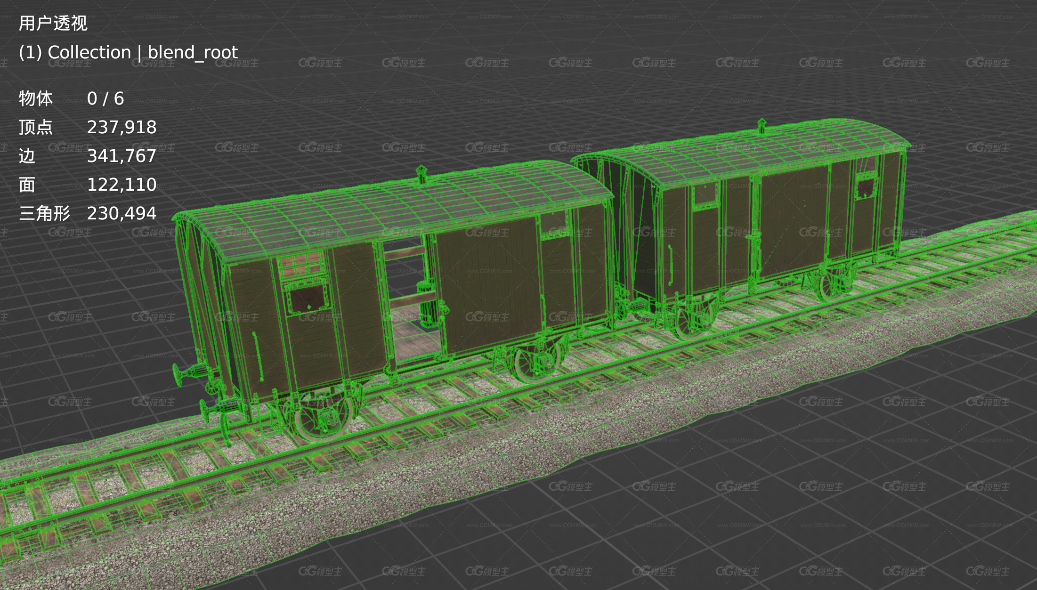Screen dimensions: 1037x590
Task: Click the '边' statistics label
Action: (x=27, y=156)
